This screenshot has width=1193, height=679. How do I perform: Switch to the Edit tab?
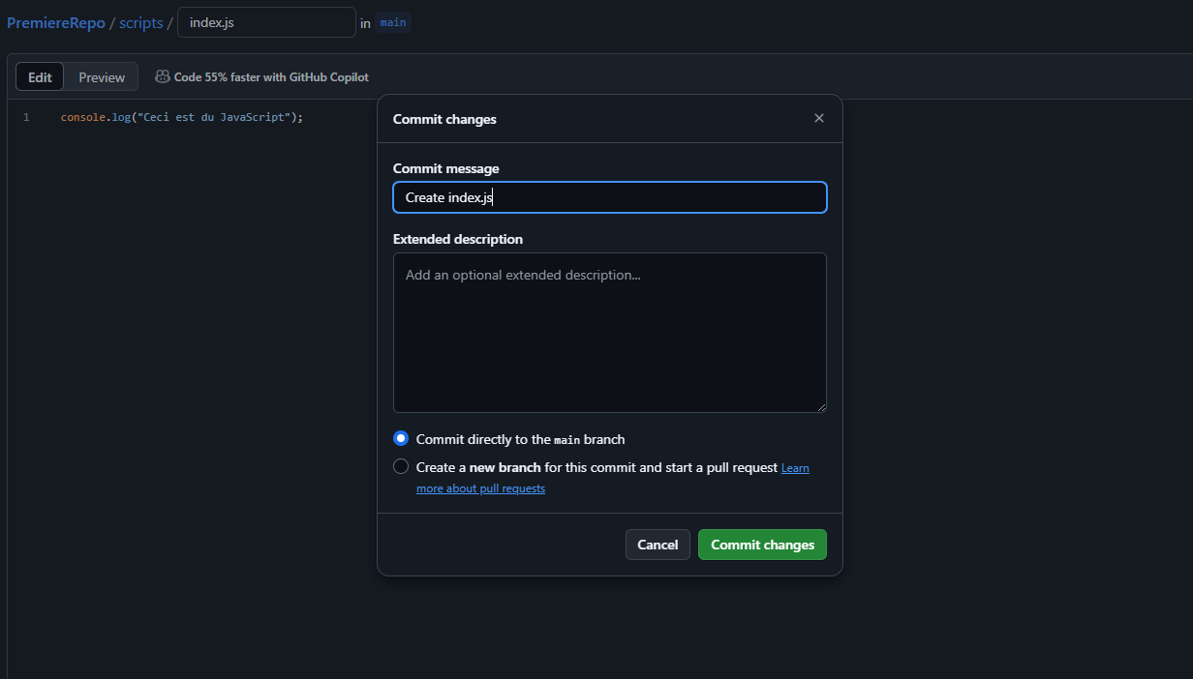(x=39, y=76)
